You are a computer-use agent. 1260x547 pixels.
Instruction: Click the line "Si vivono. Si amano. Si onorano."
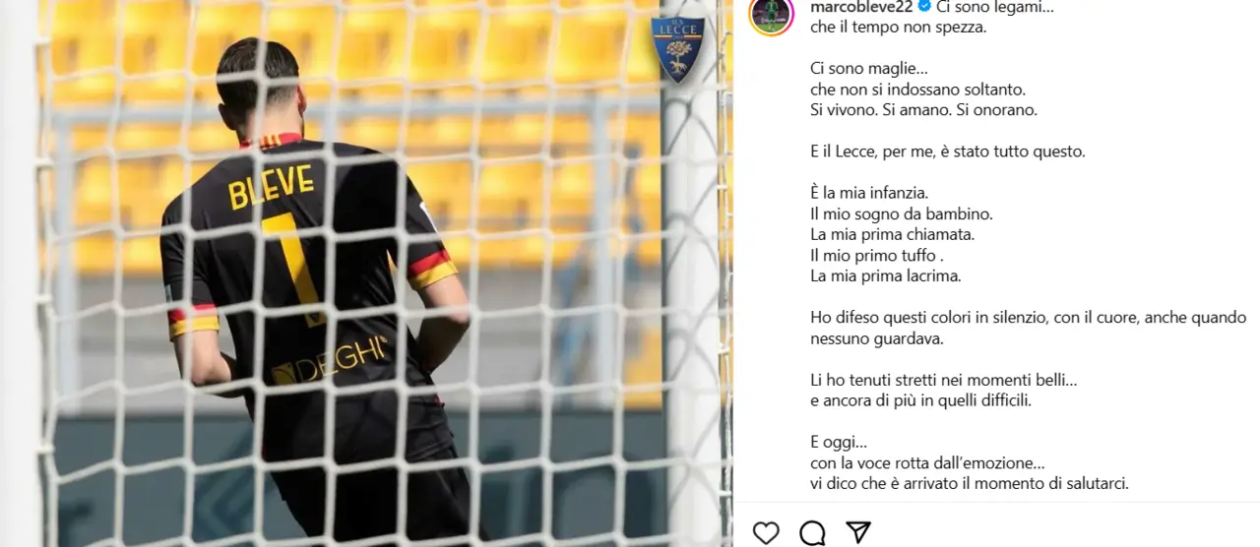(924, 110)
